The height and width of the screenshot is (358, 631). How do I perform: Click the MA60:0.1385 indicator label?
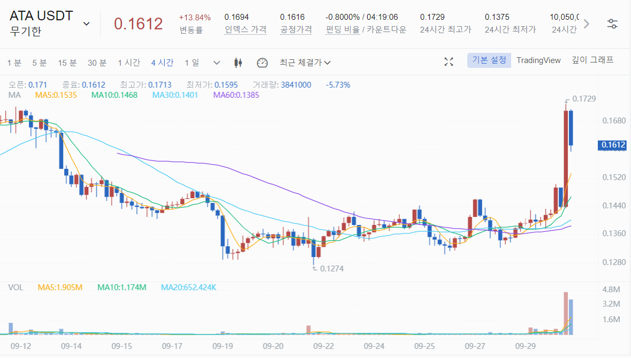pyautogui.click(x=236, y=95)
